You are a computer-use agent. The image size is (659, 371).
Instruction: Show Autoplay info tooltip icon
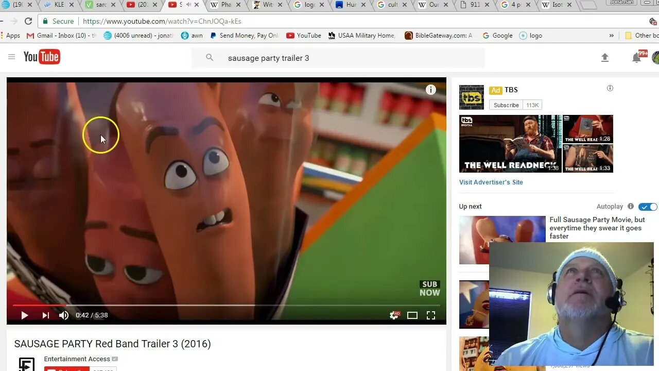pyautogui.click(x=631, y=206)
